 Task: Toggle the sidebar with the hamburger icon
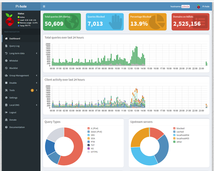coord(44,6)
